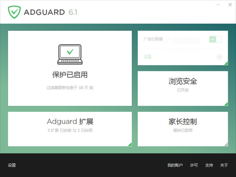
Task: Open 我的账户 in the footer
Action: [x=175, y=165]
